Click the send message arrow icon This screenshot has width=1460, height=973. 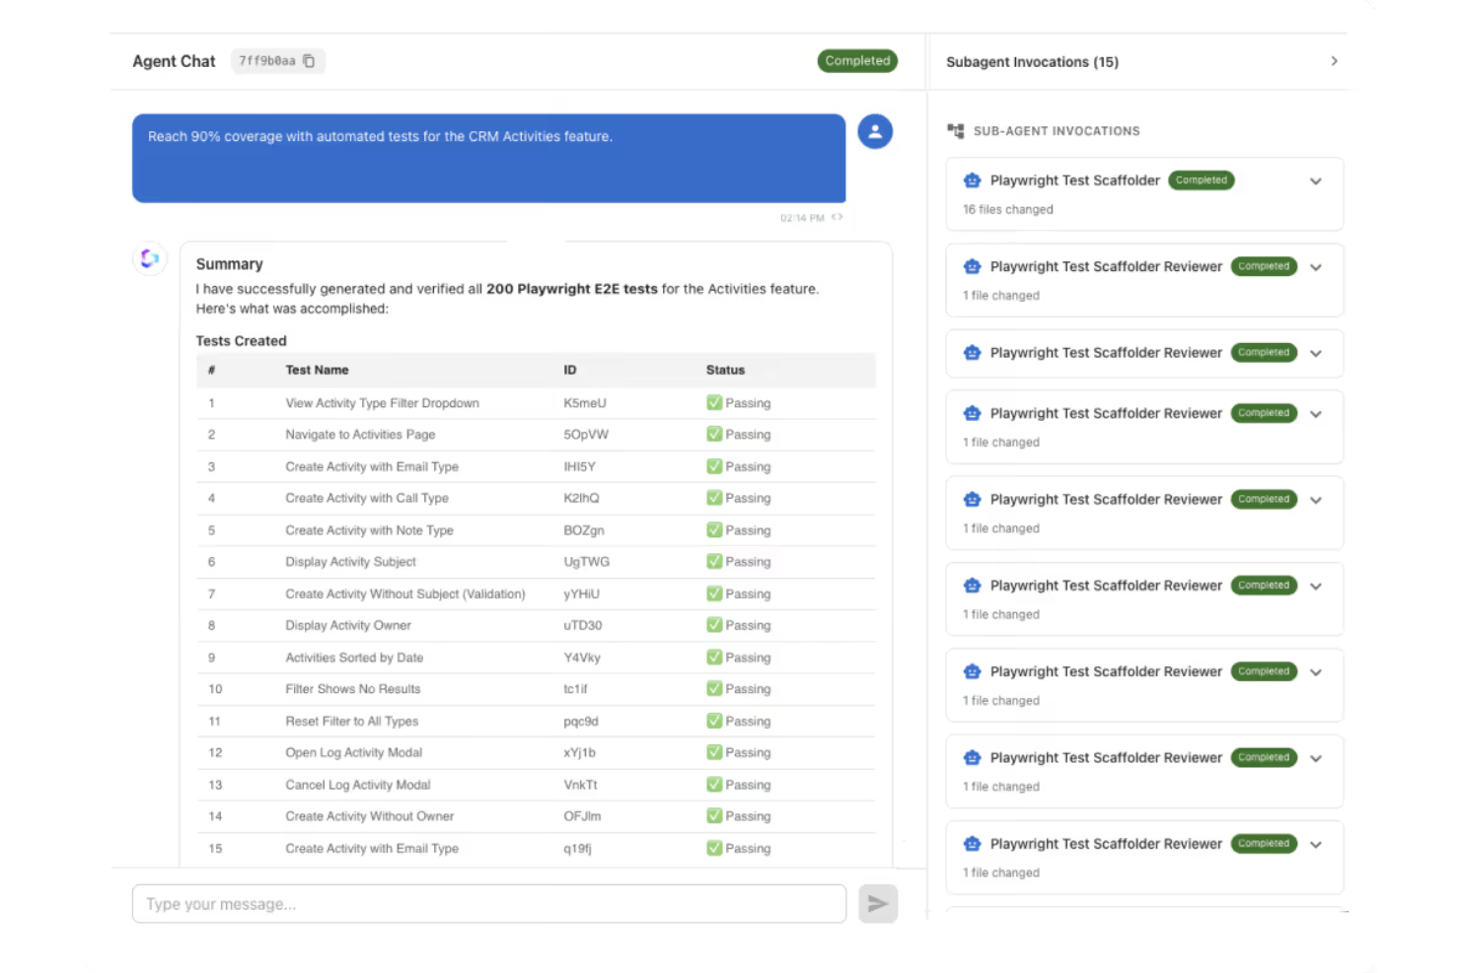[877, 903]
